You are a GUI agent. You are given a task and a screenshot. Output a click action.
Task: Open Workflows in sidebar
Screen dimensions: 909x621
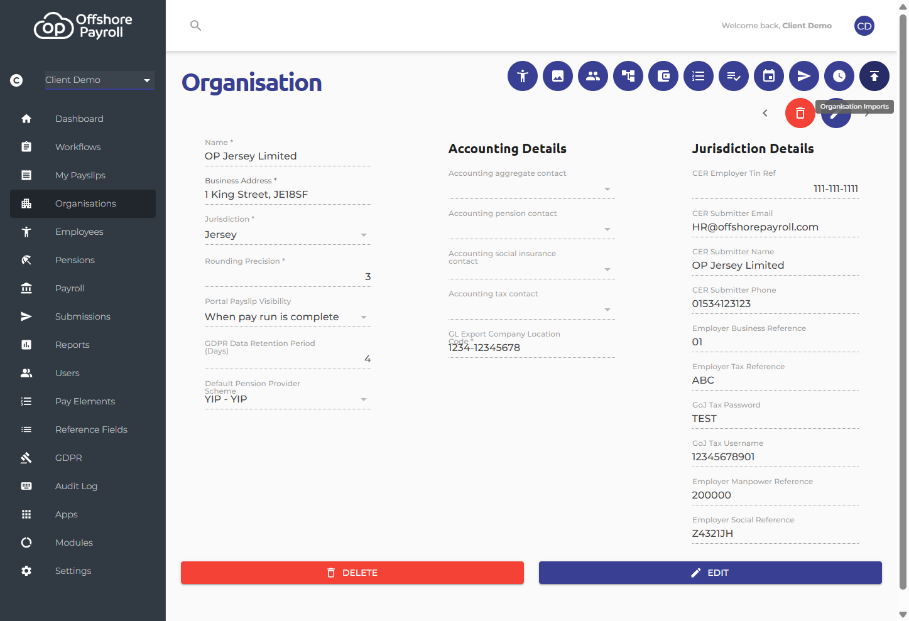point(83,147)
